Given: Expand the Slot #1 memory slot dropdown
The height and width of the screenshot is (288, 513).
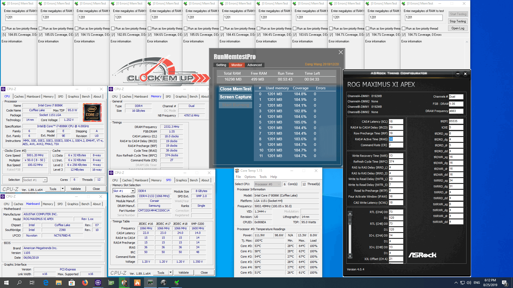Looking at the screenshot, I should 133,191.
